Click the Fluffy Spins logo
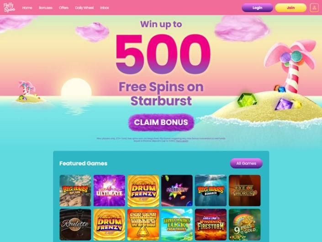 pyautogui.click(x=9, y=8)
